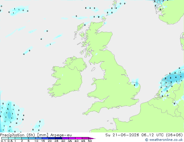The height and width of the screenshot is (142, 184).
Task: Pick the 10–15 mm legend color swatch
Action: click(39, 138)
